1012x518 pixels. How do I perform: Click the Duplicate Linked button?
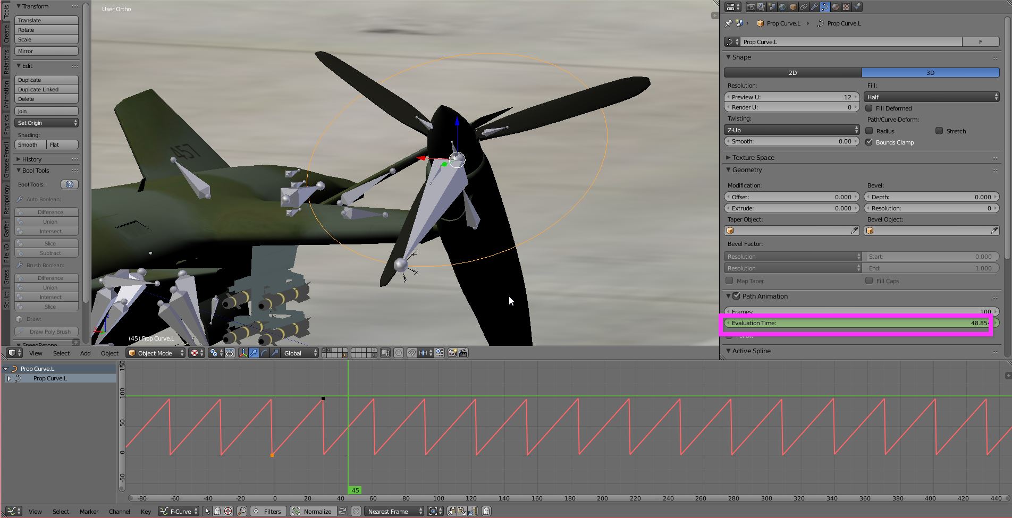click(x=47, y=89)
